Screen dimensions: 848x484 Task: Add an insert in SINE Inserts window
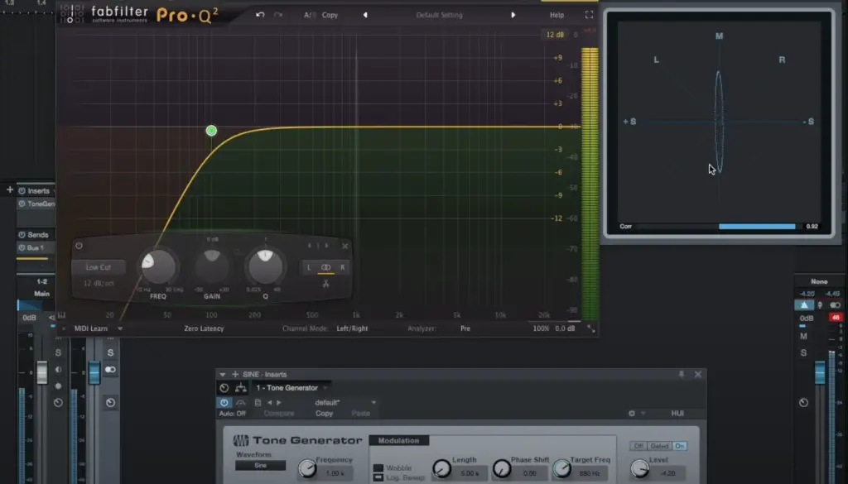[235, 374]
